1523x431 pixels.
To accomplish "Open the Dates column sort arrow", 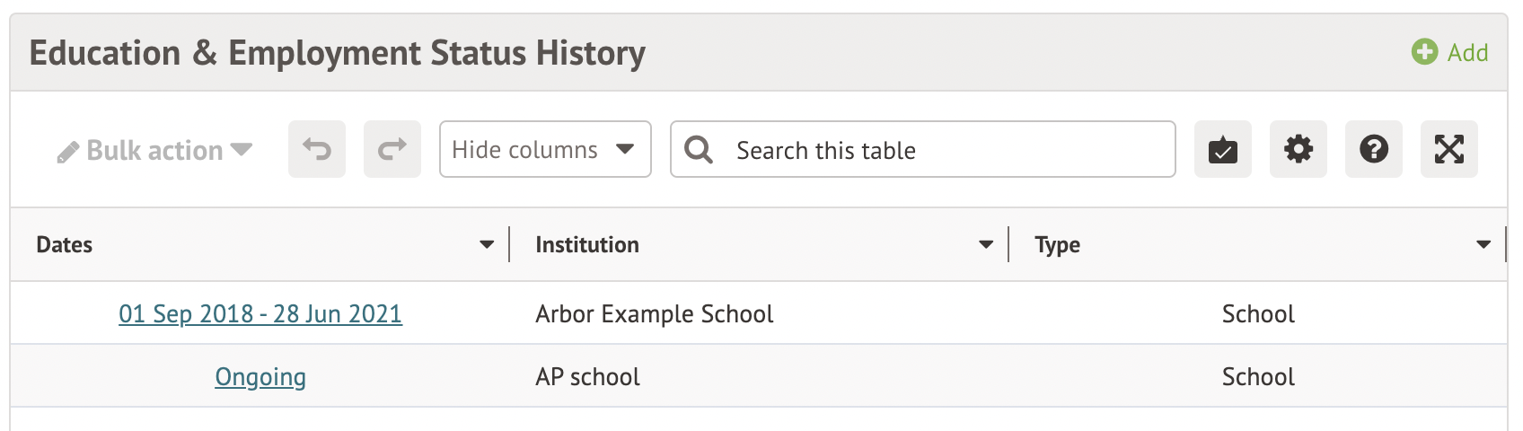I will coord(487,244).
